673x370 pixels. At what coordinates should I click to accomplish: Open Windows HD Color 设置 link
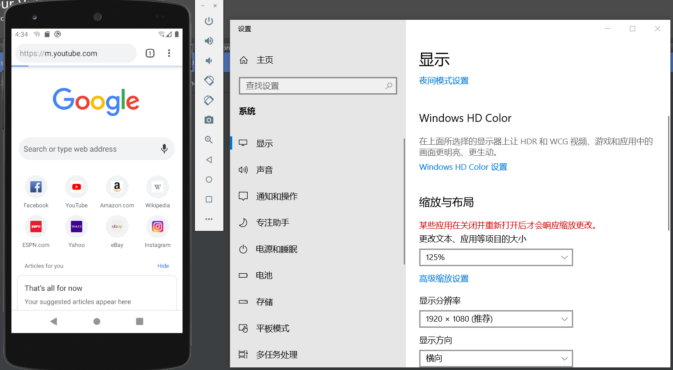click(463, 167)
